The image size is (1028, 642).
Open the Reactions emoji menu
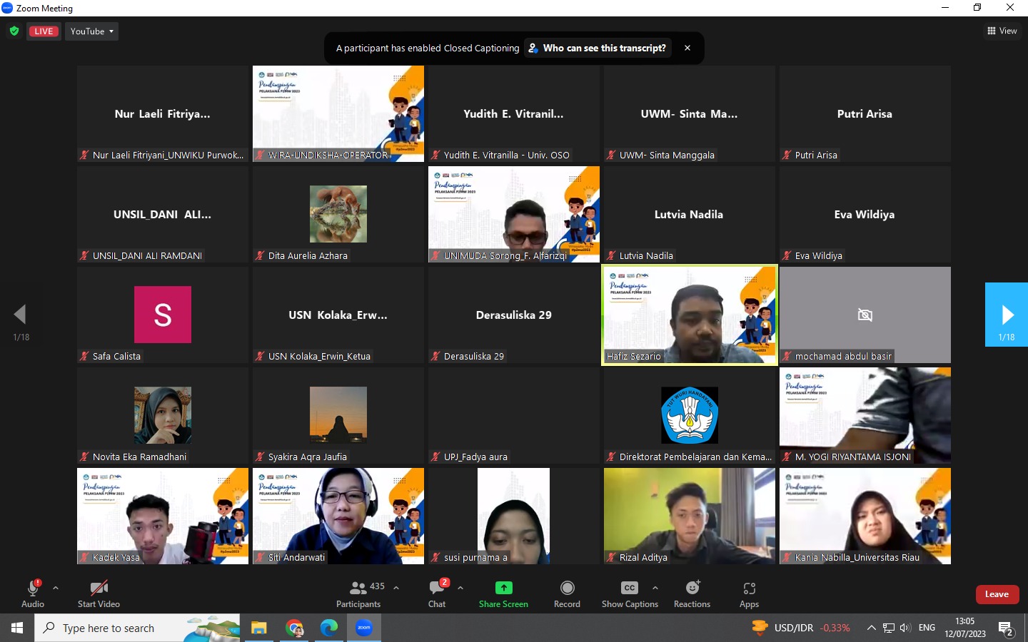pos(692,593)
